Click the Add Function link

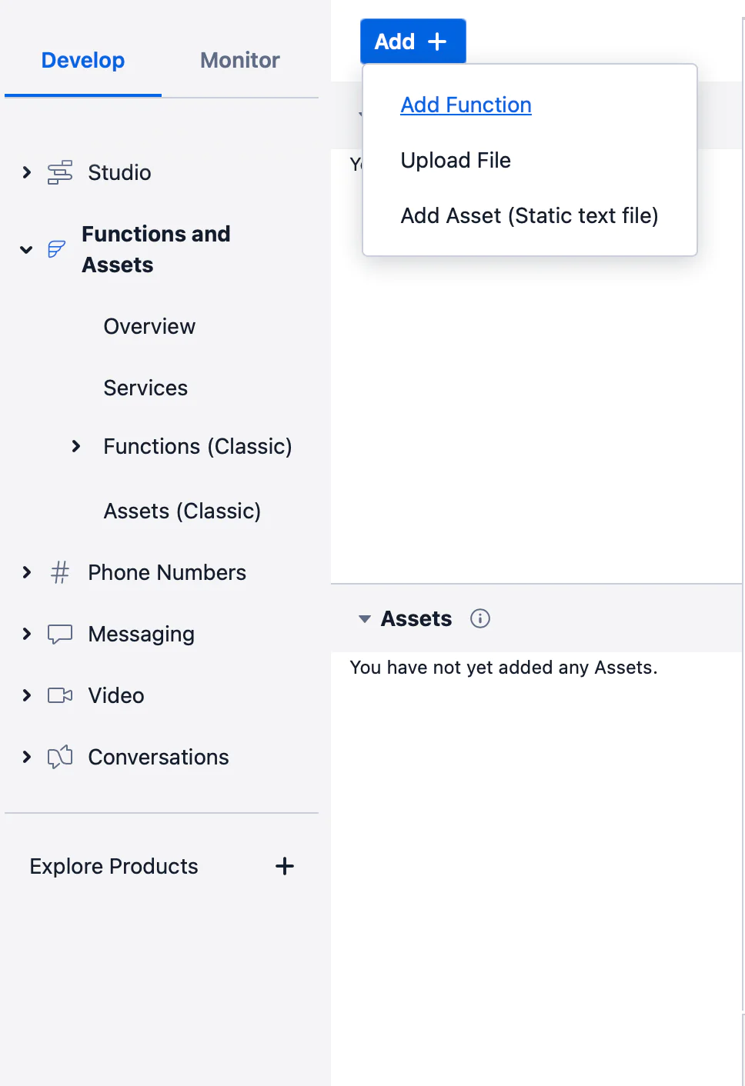pos(466,105)
